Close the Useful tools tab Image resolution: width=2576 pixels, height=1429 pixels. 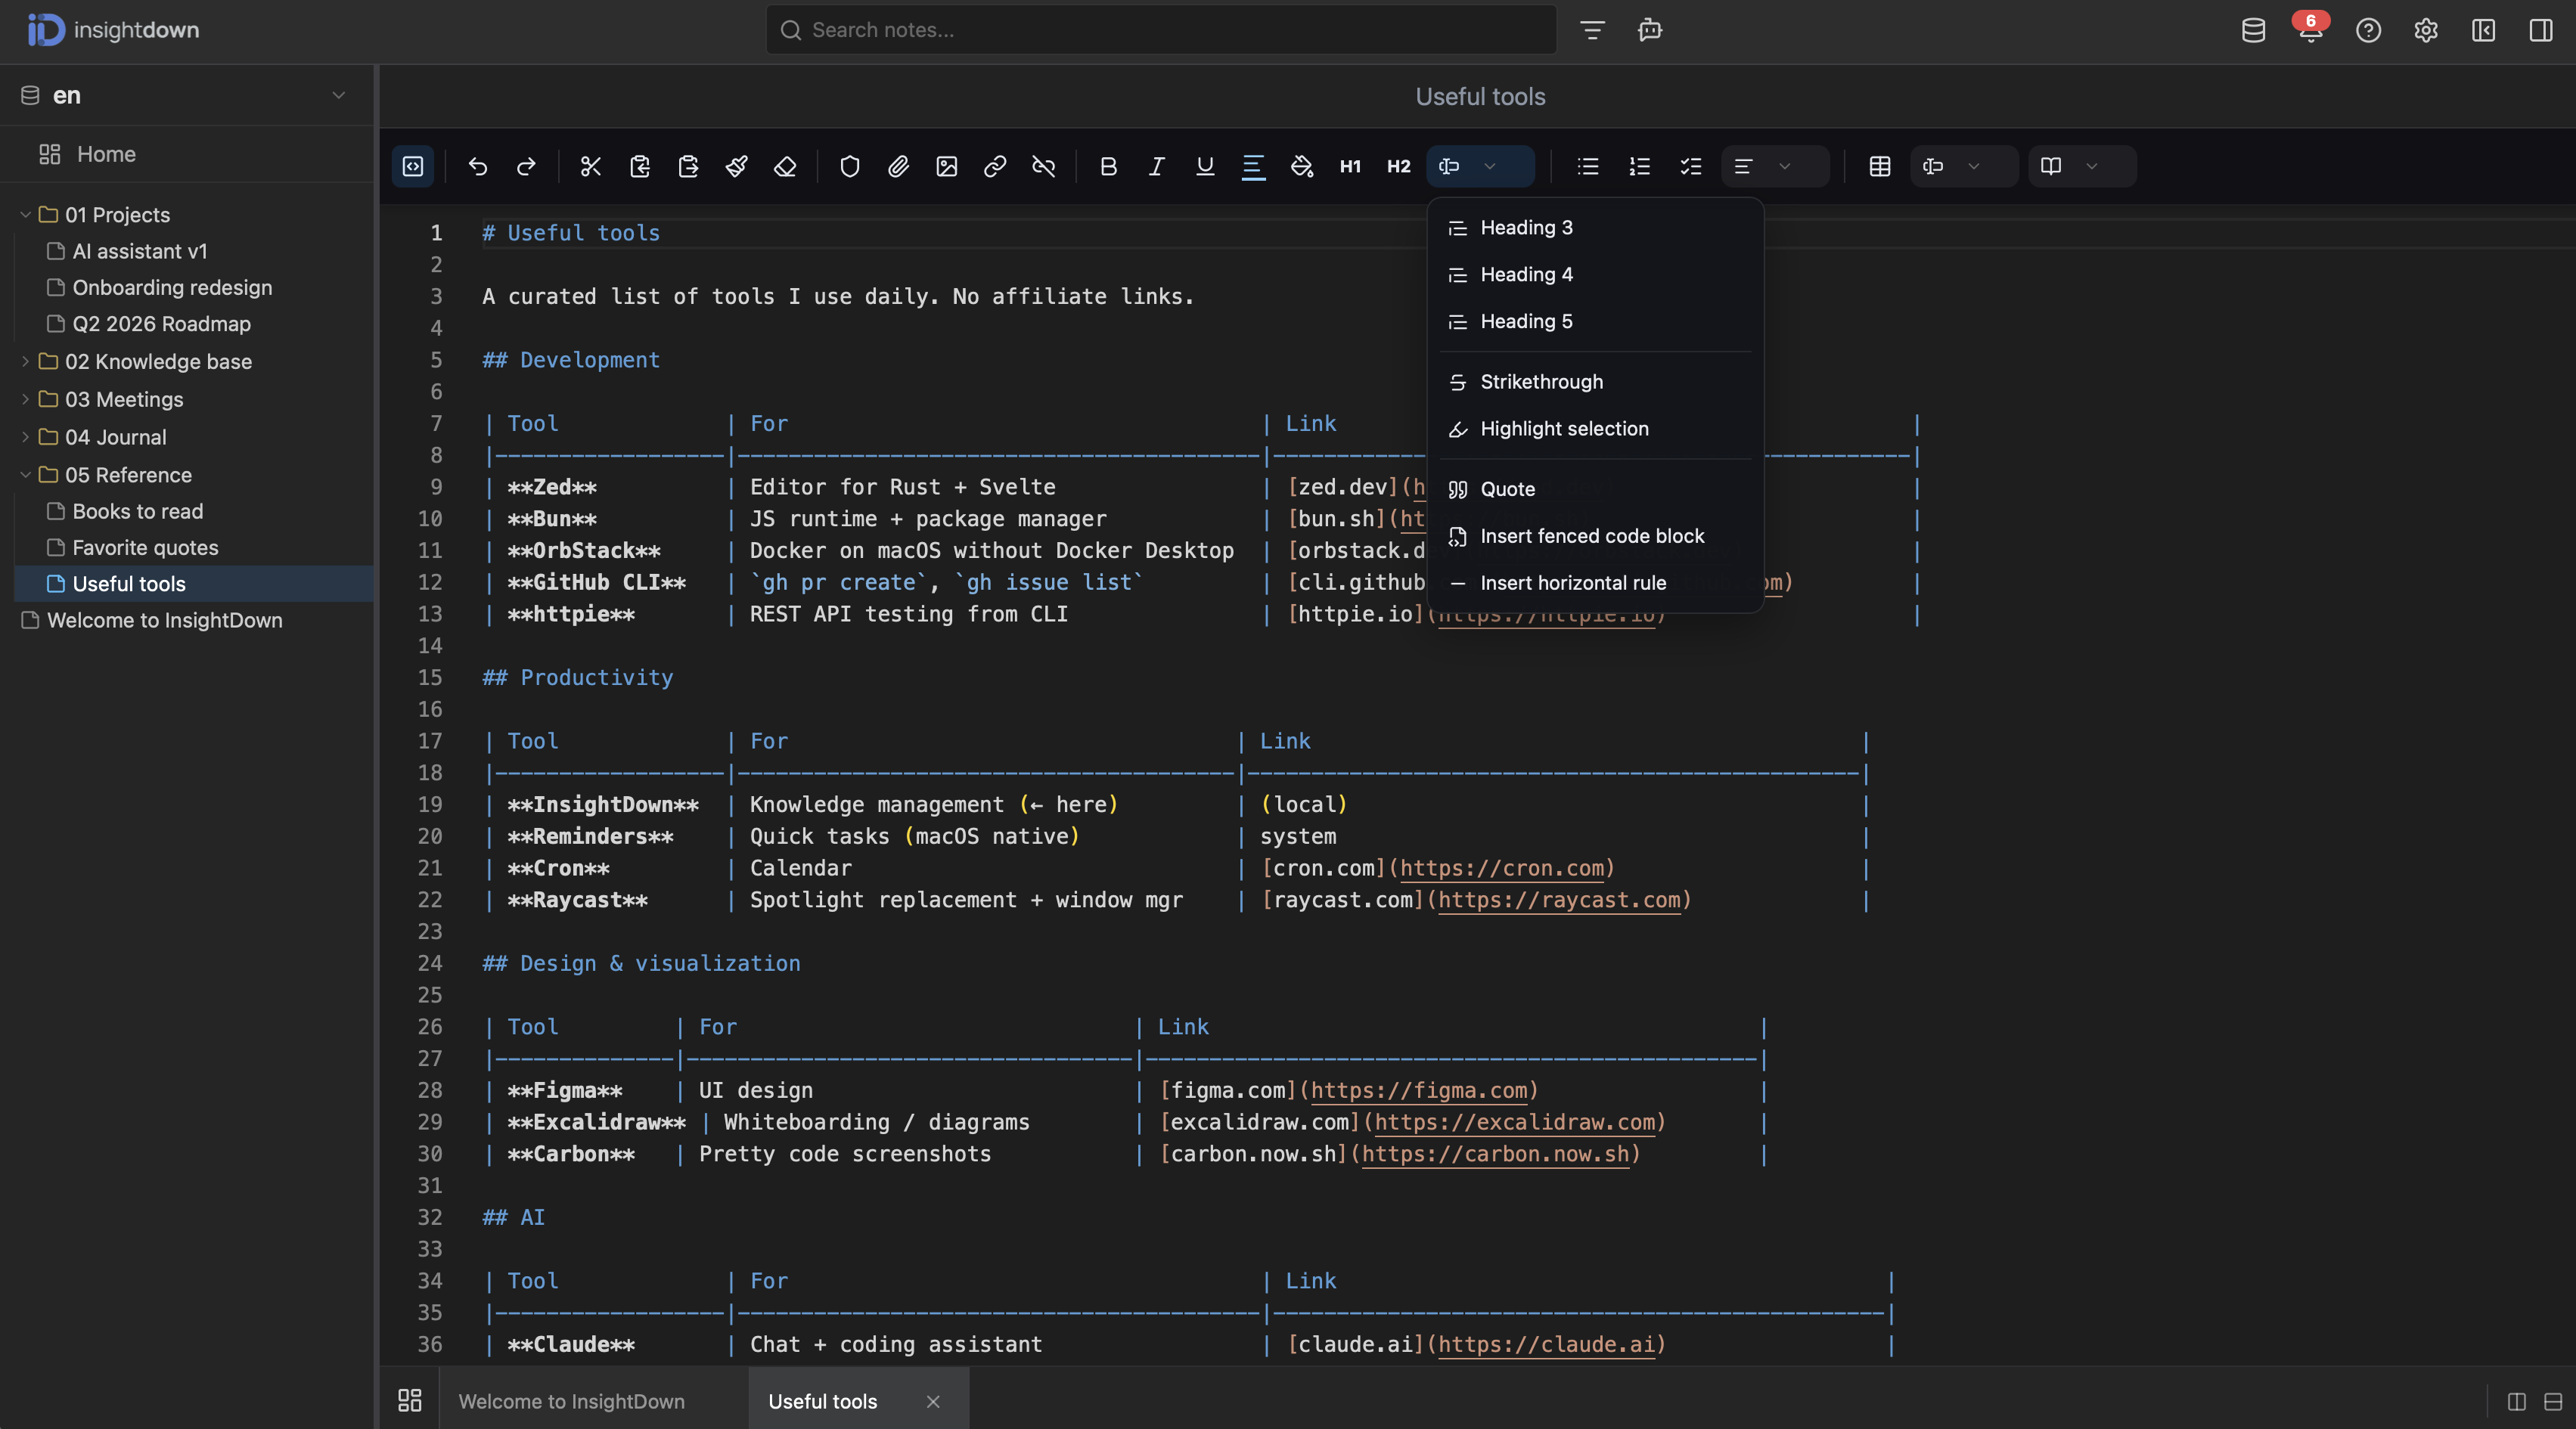coord(933,1401)
